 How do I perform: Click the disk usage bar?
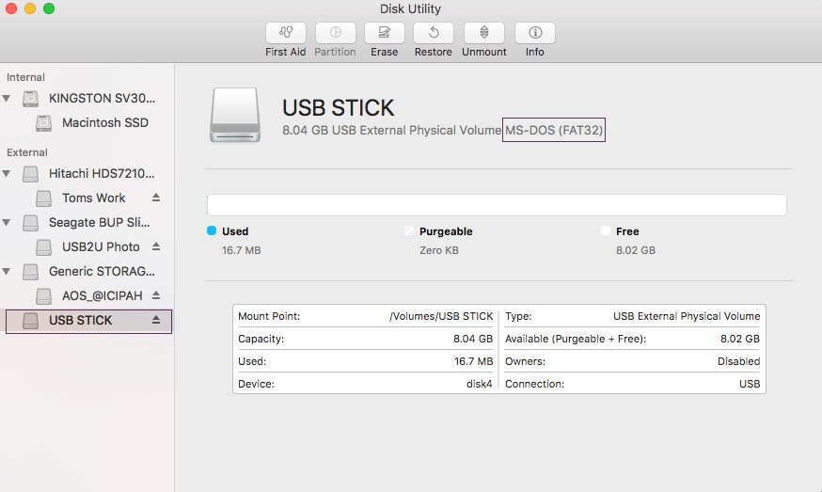coord(497,204)
